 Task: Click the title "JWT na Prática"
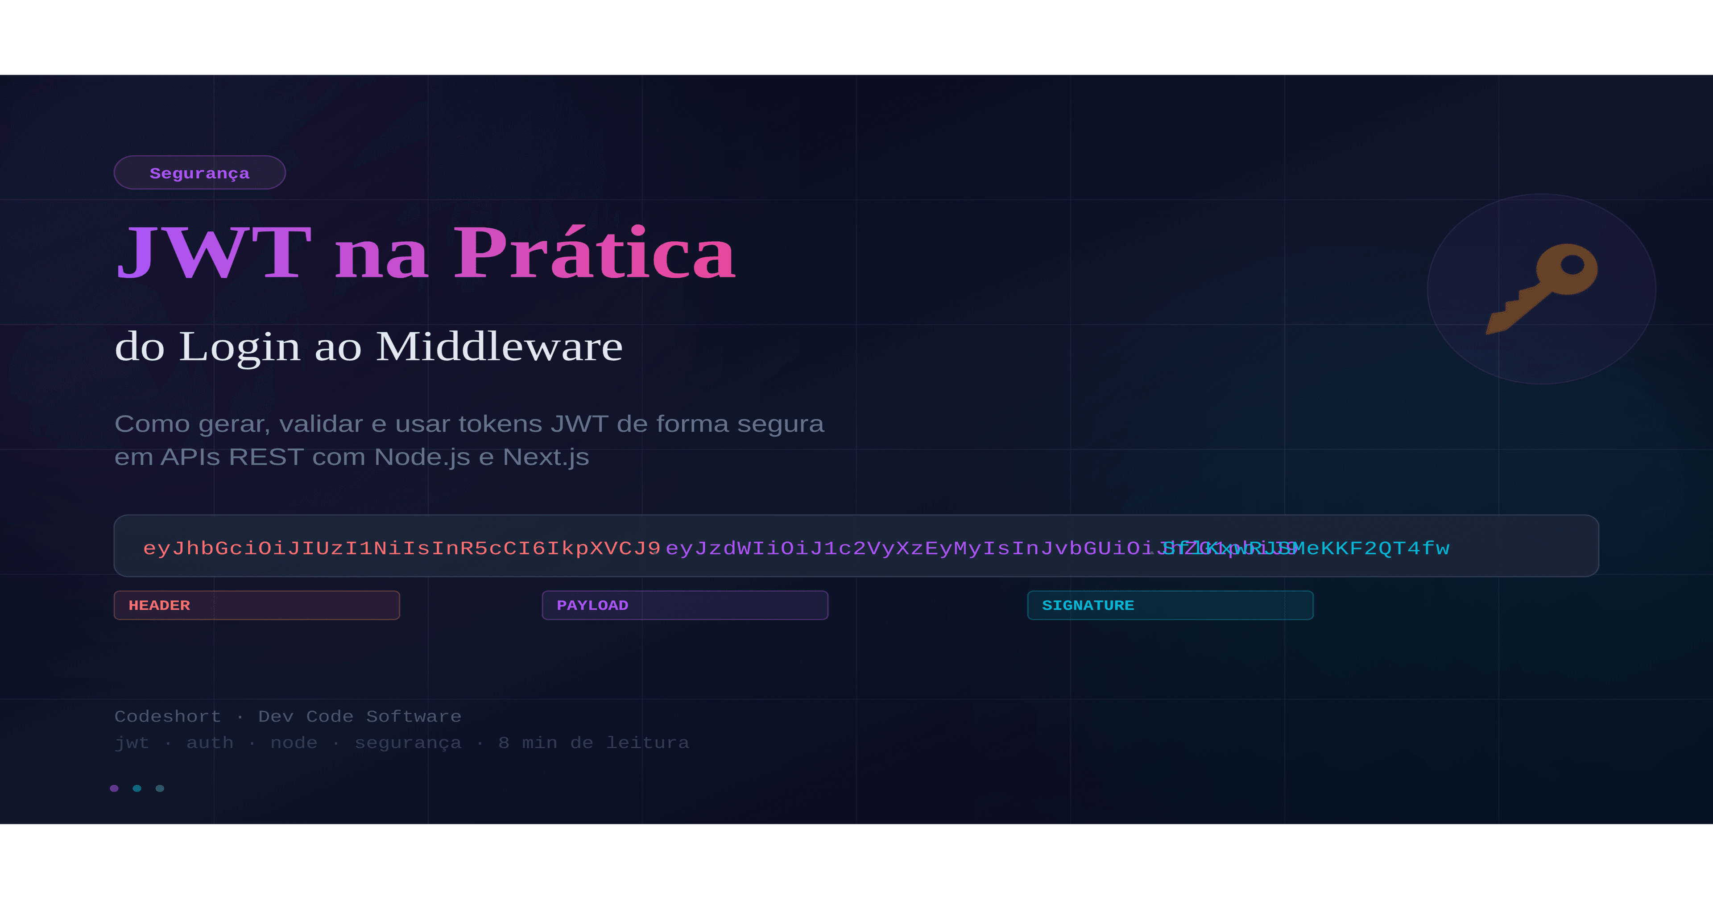pos(426,253)
